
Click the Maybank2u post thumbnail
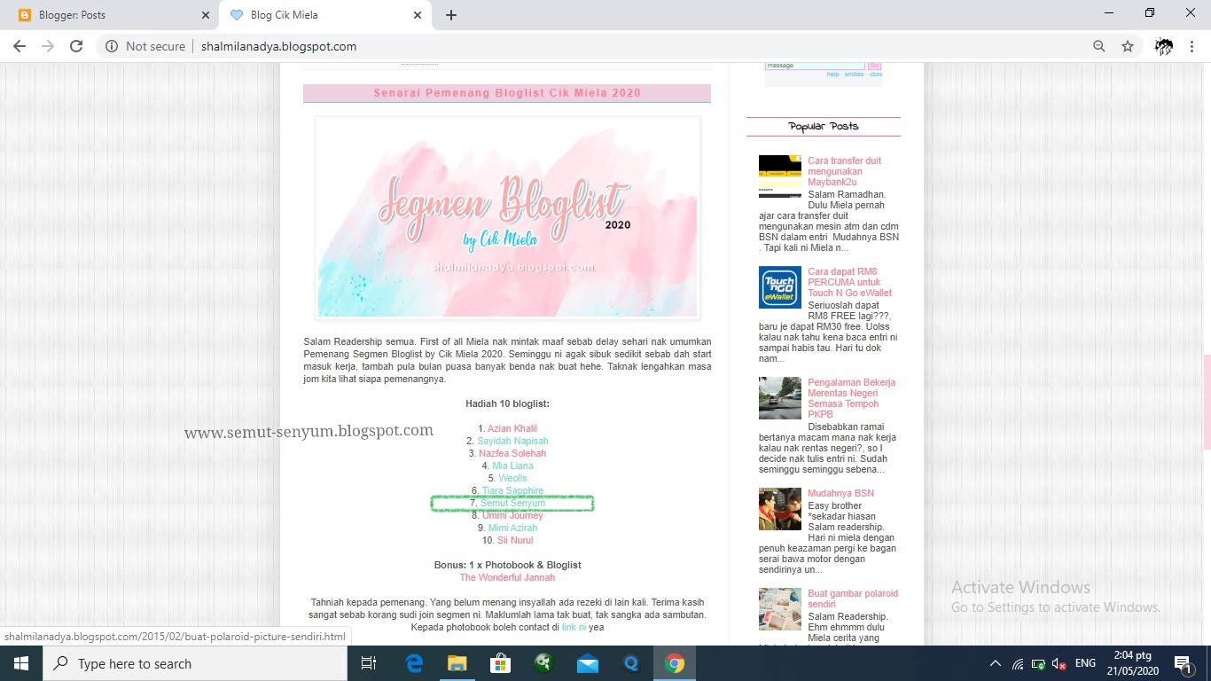779,176
